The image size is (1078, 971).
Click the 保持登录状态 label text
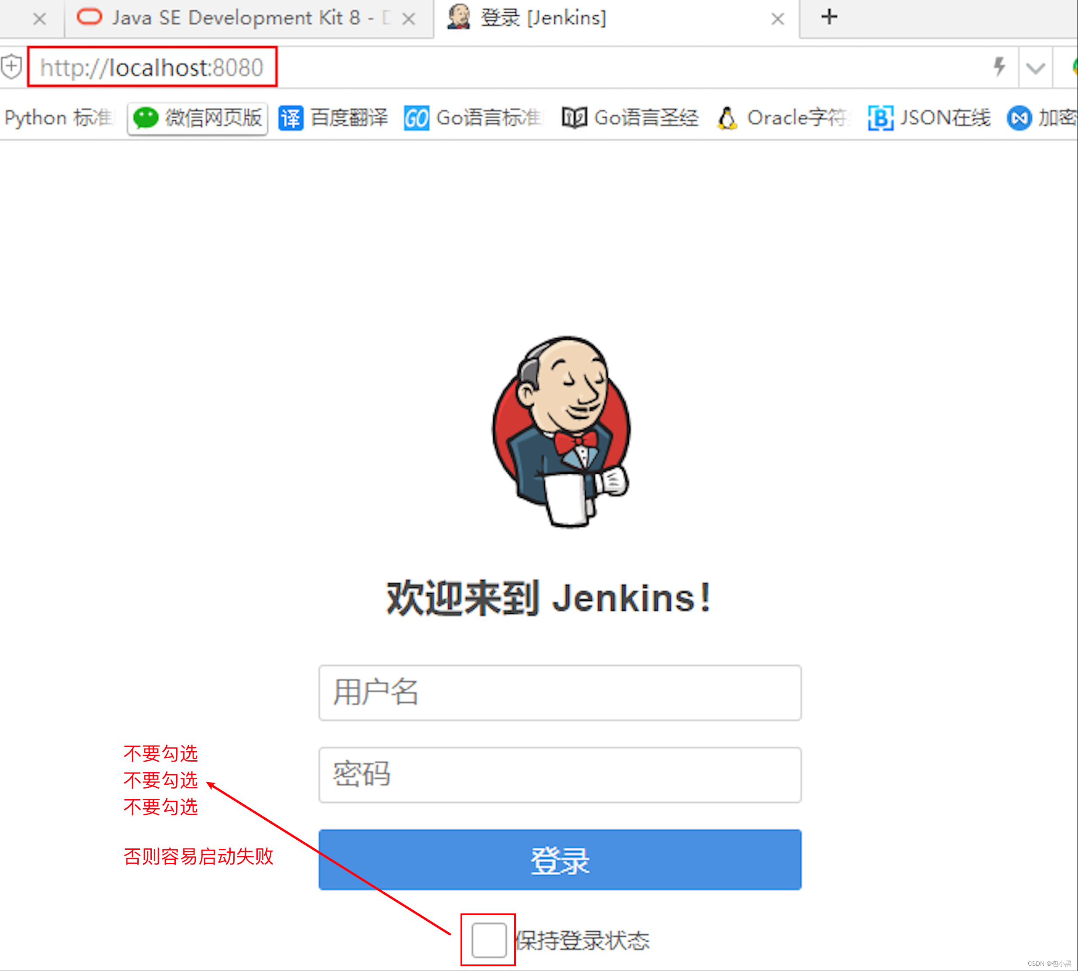point(583,940)
